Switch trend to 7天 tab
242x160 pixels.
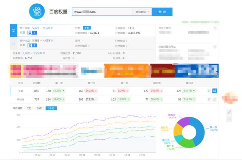click(29, 108)
